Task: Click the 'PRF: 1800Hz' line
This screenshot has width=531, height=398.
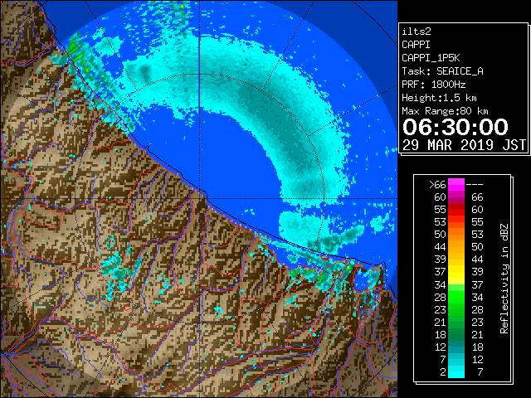Action: click(x=433, y=85)
